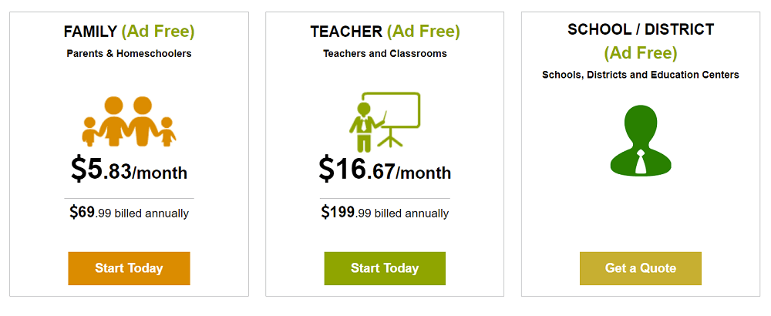Click the $5.83/month family price
This screenshot has height=316, width=771.
[129, 170]
